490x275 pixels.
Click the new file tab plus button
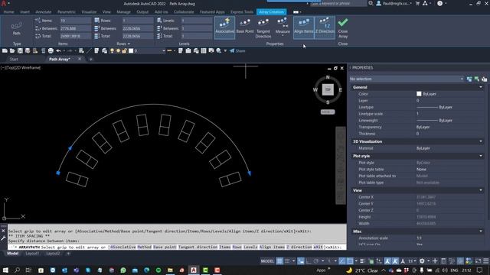pyautogui.click(x=91, y=60)
